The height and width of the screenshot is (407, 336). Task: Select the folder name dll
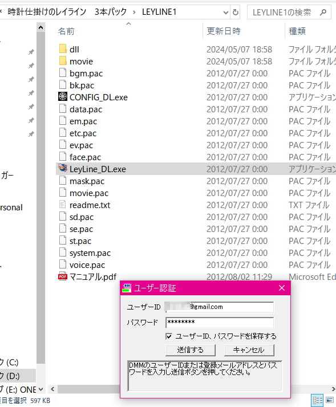pyautogui.click(x=74, y=50)
